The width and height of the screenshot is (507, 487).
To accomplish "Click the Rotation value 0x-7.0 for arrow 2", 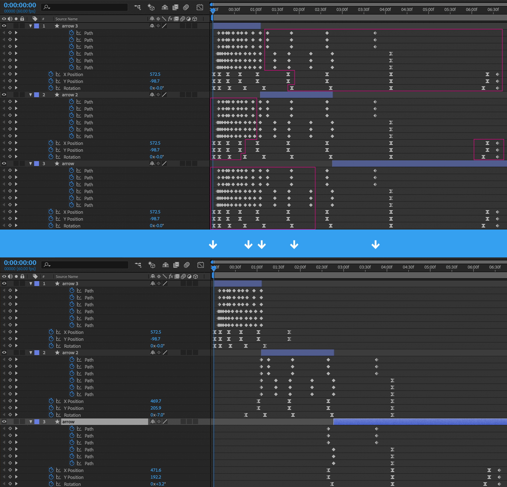I will (x=158, y=415).
